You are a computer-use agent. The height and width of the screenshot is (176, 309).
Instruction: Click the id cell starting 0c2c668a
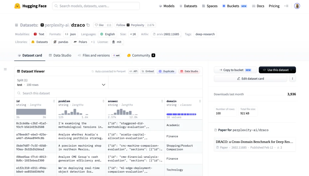coord(35,125)
